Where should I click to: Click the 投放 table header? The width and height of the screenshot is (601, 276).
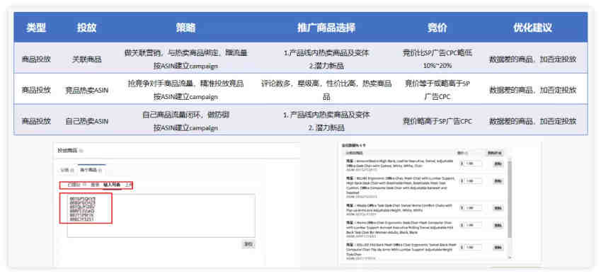click(86, 28)
